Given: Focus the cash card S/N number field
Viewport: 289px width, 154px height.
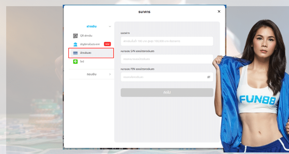Looking at the screenshot, I should click(166, 59).
